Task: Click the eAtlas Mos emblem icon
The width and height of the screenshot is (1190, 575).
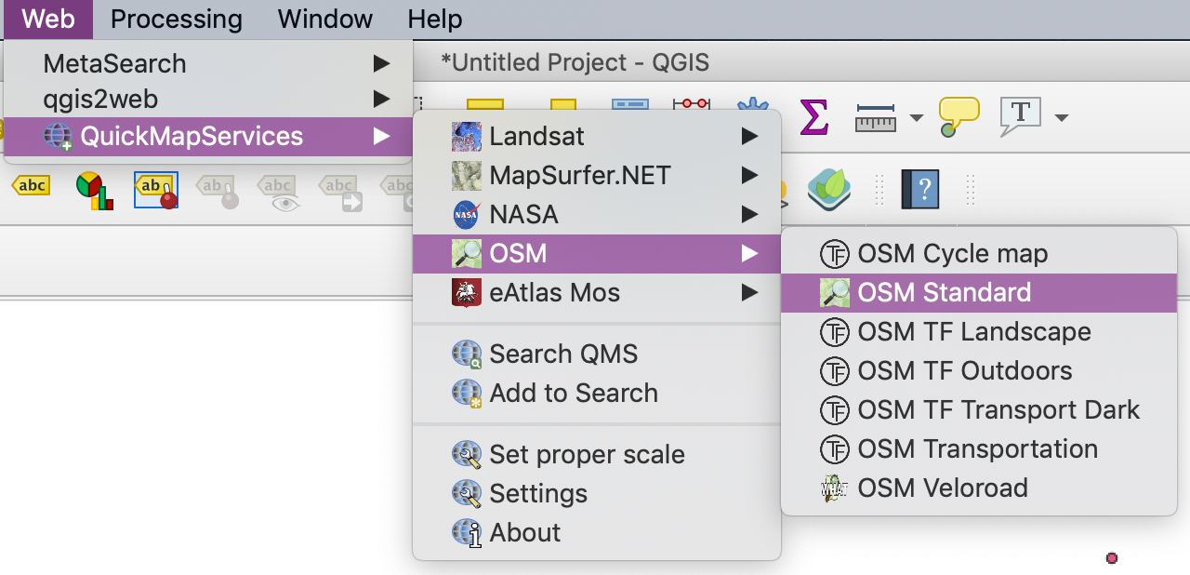Action: pos(467,293)
